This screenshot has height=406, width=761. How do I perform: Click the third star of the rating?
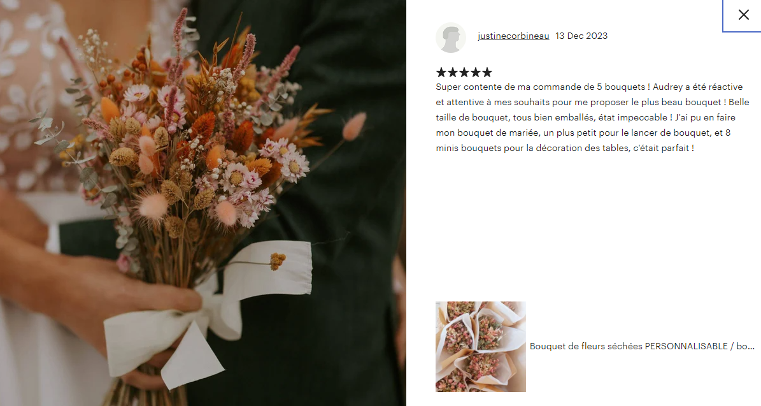(464, 73)
